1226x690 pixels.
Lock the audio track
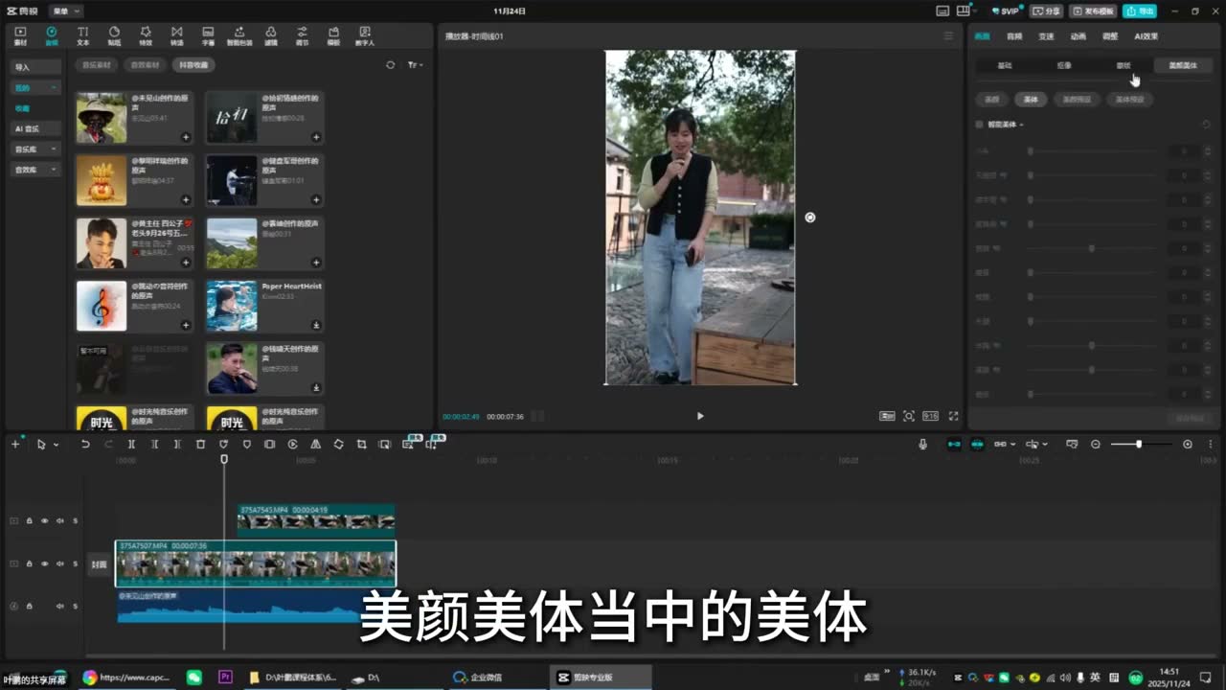tap(29, 606)
